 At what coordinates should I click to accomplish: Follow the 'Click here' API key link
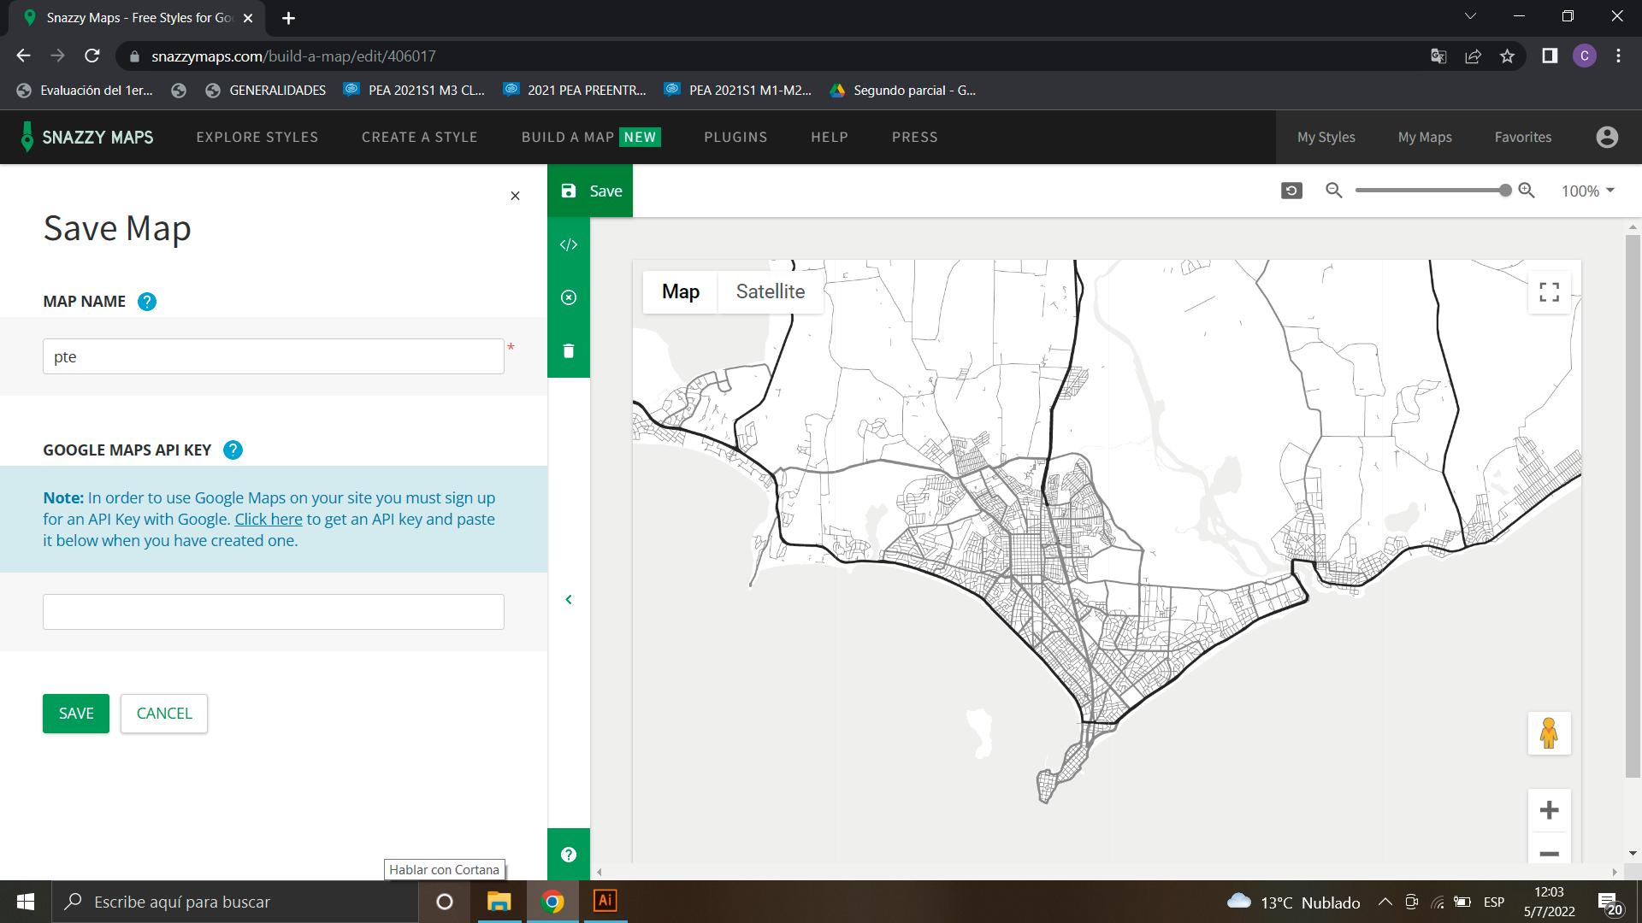pos(269,519)
